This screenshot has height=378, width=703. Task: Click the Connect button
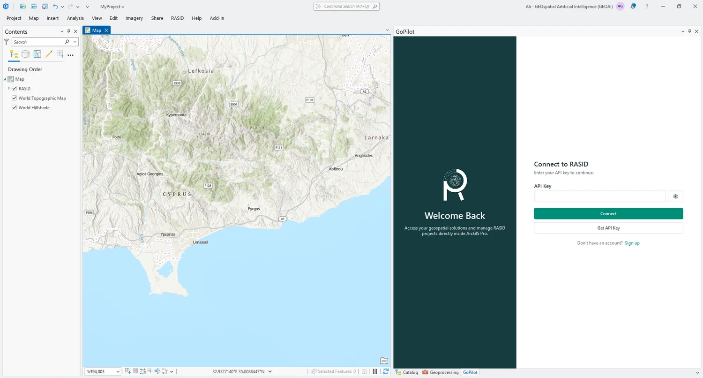(x=608, y=213)
